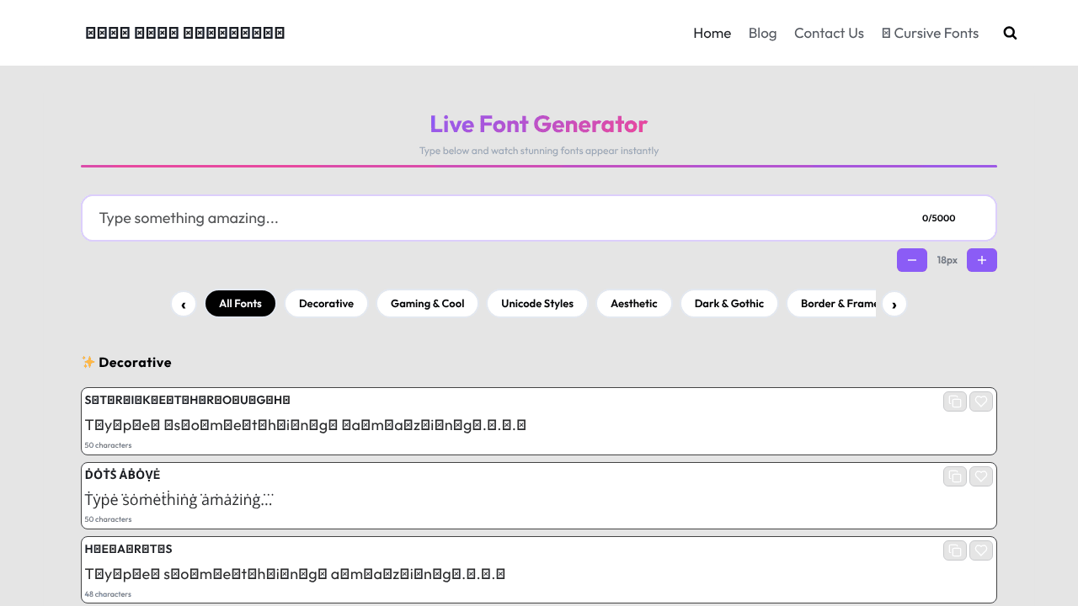Viewport: 1078px width, 606px height.
Task: Click the site logo title
Action: tap(185, 33)
